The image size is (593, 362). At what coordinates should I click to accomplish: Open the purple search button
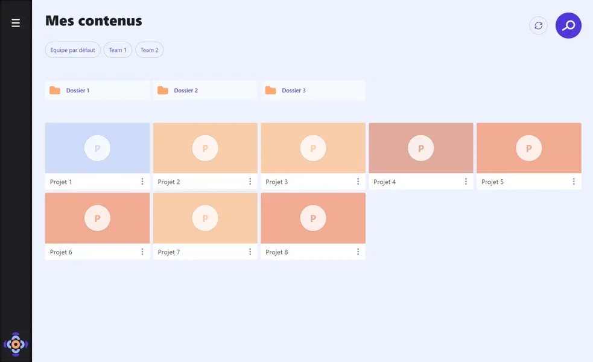(x=568, y=25)
